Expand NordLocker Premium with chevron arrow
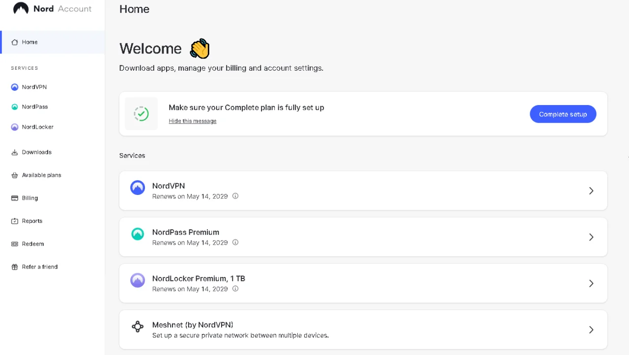 [x=591, y=283]
